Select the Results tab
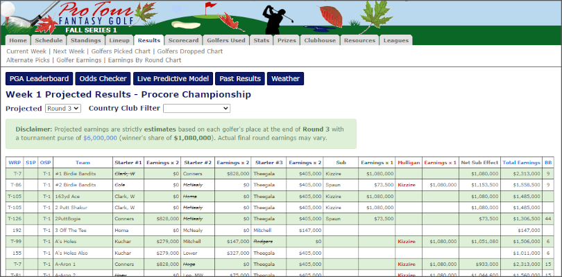This screenshot has width=562, height=277. 148,40
